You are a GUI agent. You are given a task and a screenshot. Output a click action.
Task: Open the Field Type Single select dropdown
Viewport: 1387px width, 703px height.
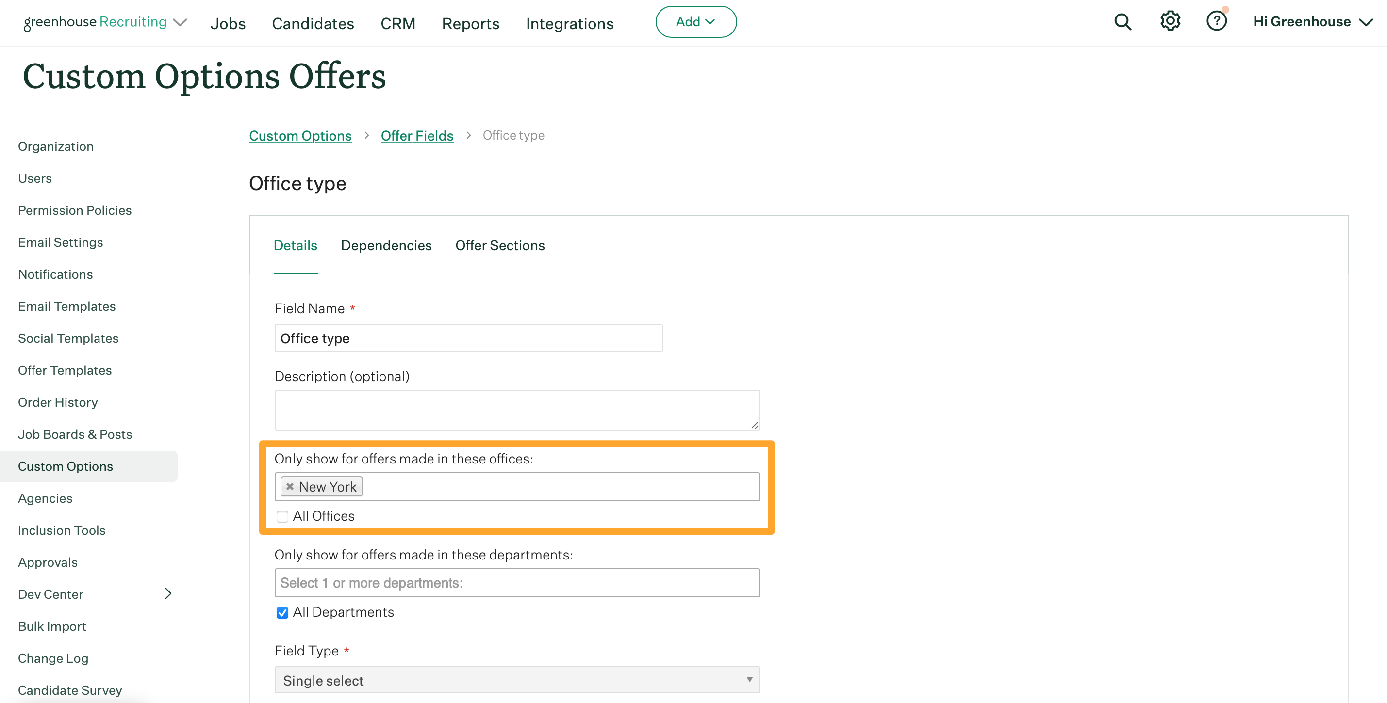point(516,680)
